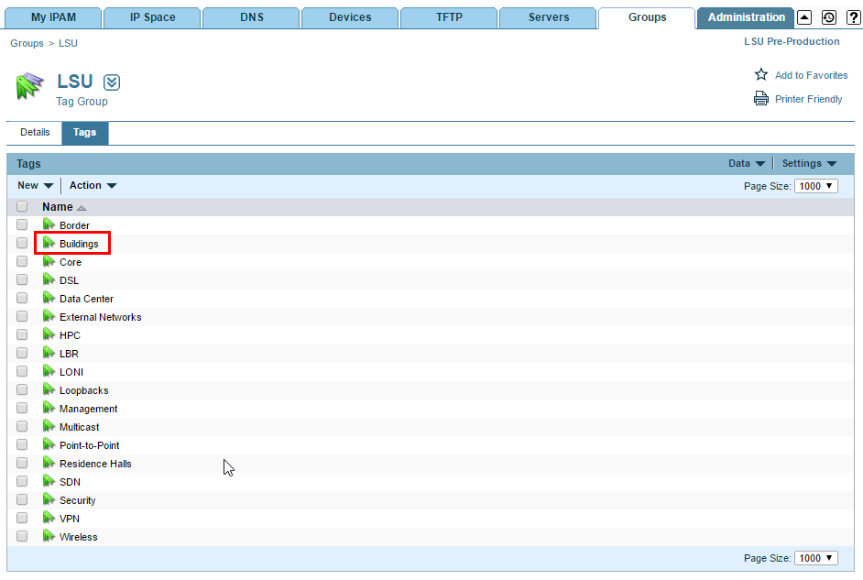Switch to the IP Space tab
Image resolution: width=863 pixels, height=580 pixels.
pos(152,17)
